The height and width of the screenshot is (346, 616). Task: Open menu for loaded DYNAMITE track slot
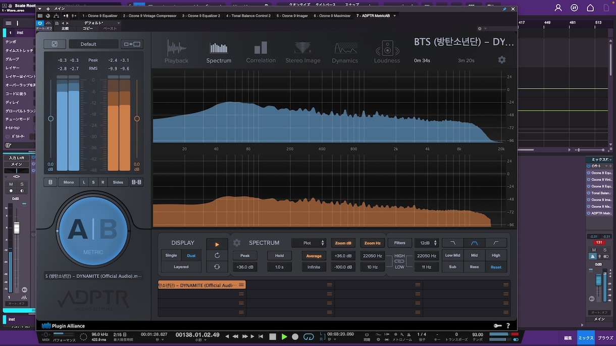tap(241, 285)
